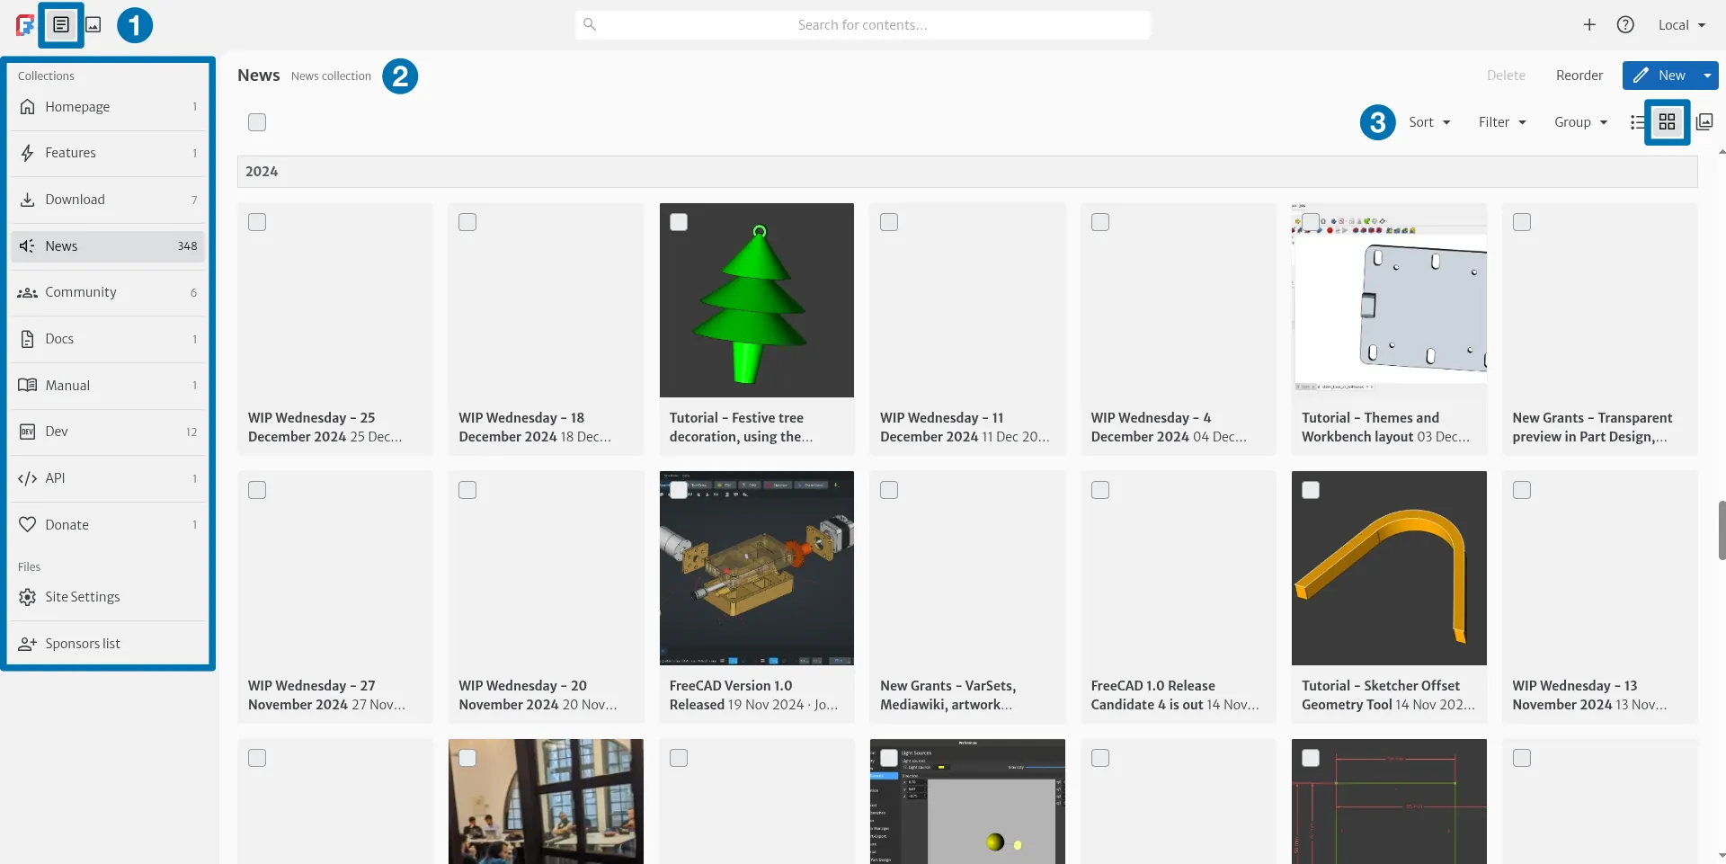Open the Sponsors list file
This screenshot has height=864, width=1726.
[108, 644]
